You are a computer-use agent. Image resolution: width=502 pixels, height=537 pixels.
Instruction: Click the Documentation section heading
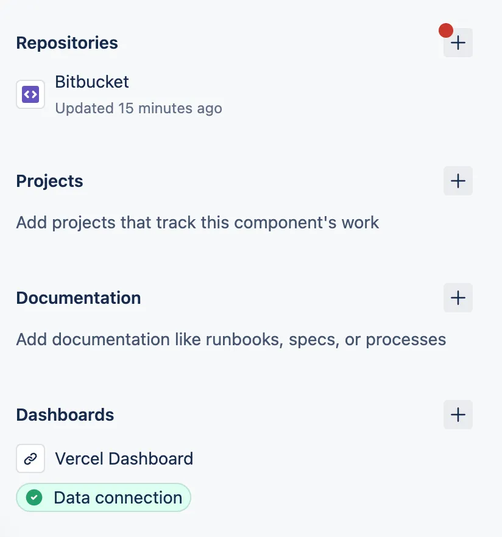[x=79, y=298]
